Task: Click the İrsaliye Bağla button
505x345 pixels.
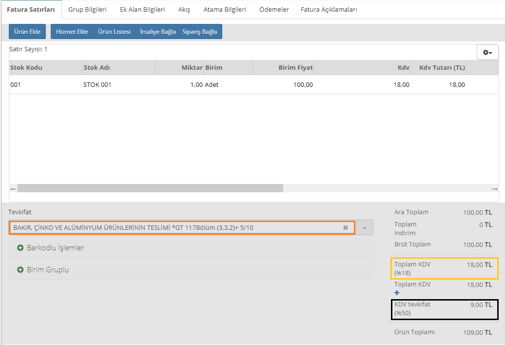Action: pyautogui.click(x=157, y=32)
